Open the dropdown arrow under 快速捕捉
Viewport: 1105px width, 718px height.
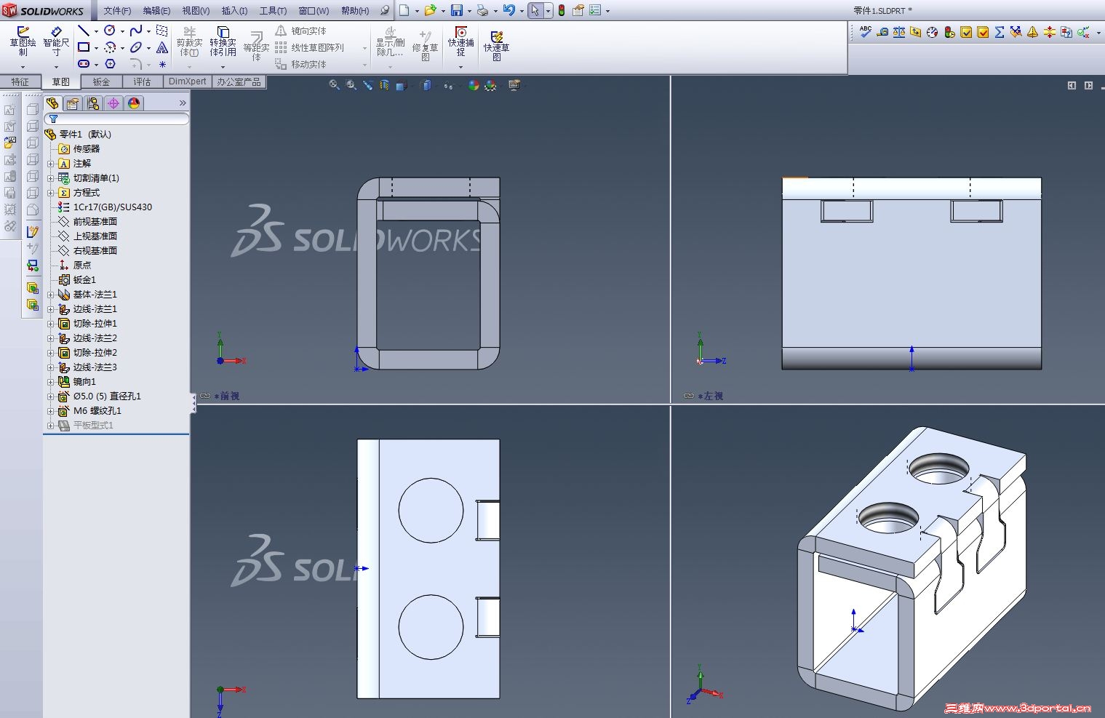(460, 67)
